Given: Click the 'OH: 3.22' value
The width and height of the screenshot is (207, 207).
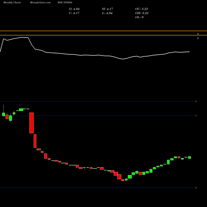Looking at the screenshot, I should (142, 13).
